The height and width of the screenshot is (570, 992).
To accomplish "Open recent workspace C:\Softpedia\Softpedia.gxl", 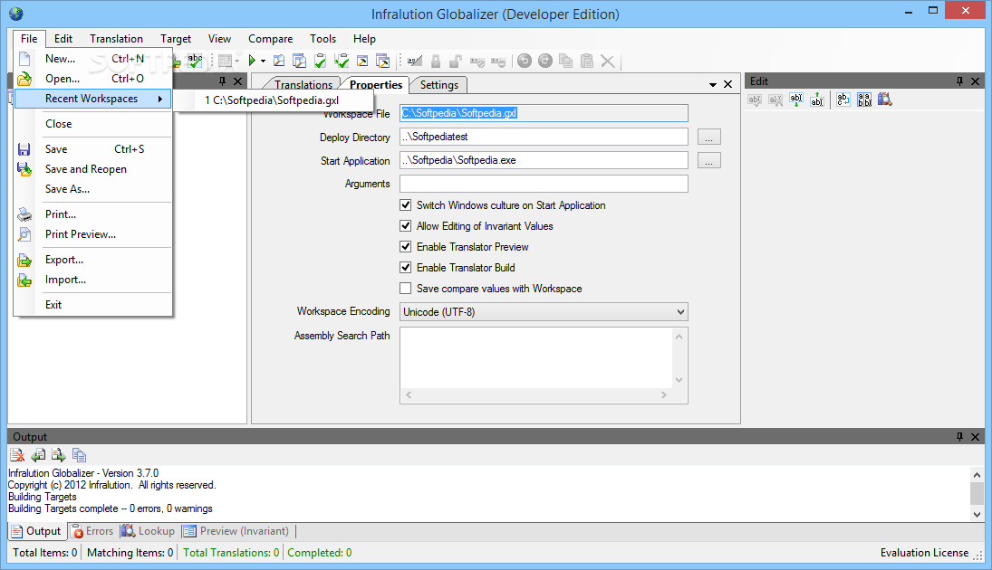I will (x=274, y=100).
